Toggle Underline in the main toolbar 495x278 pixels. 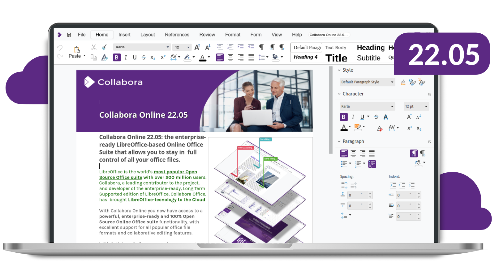135,57
